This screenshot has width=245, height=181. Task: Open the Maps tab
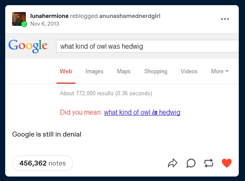124,71
